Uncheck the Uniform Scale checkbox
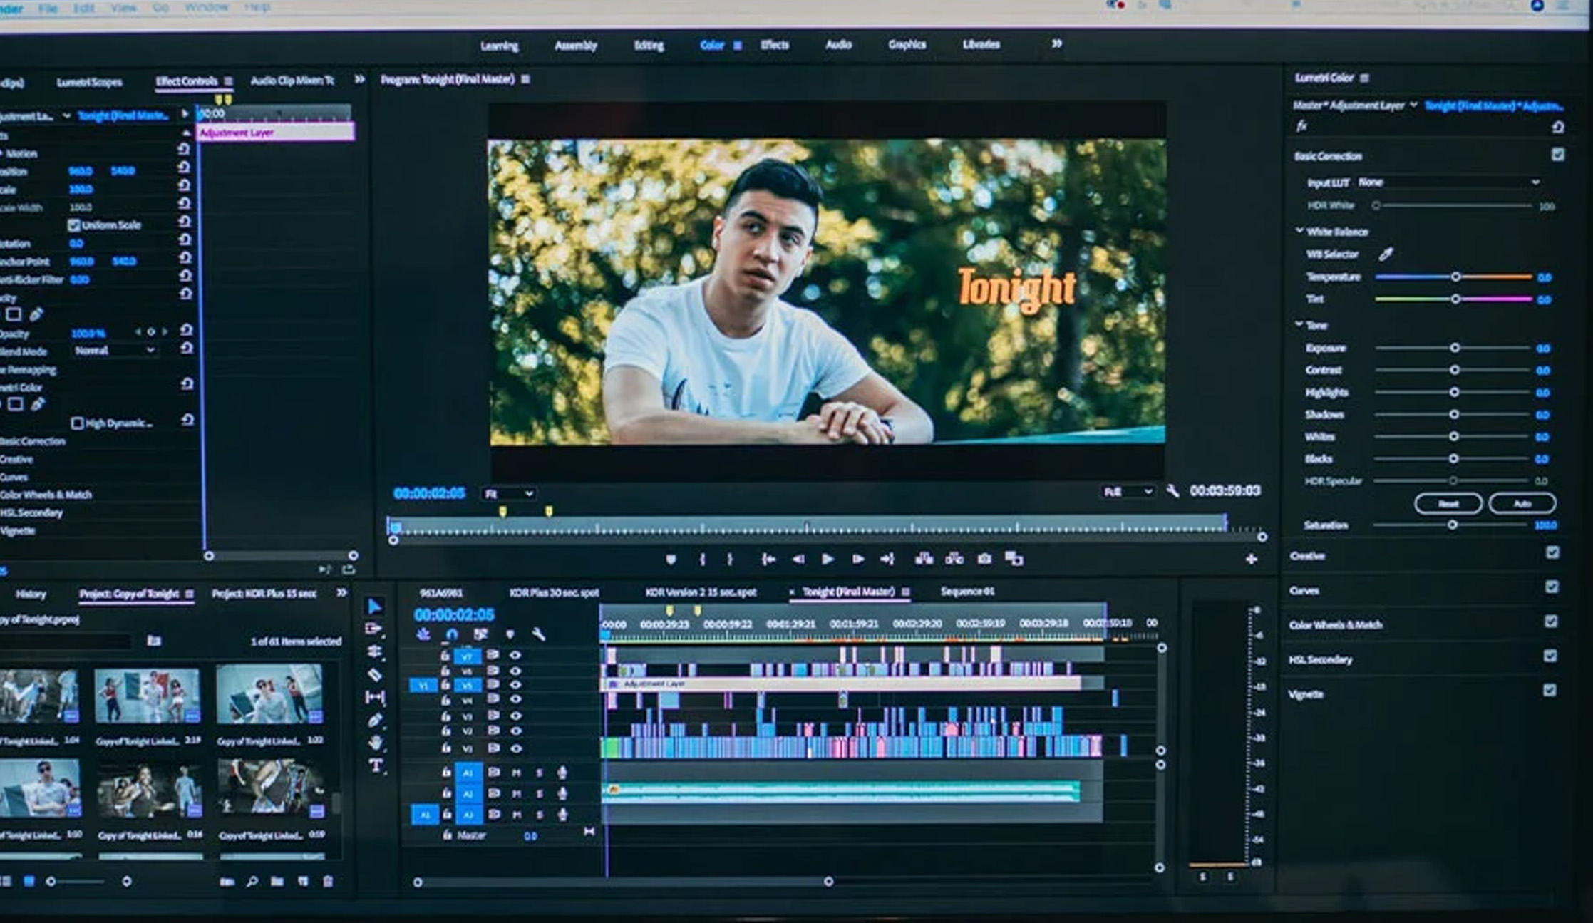1593x923 pixels. tap(74, 225)
